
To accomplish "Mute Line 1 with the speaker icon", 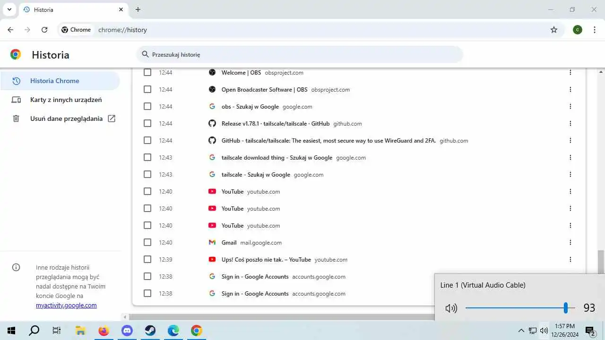I will point(451,308).
